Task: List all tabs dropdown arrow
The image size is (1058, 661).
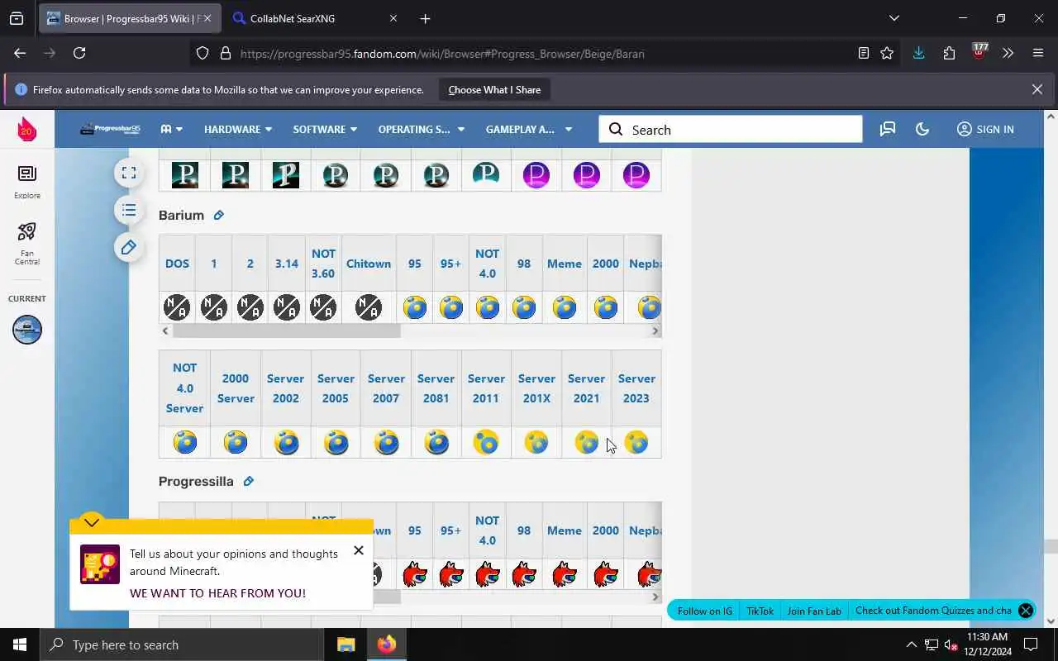Action: 894,18
